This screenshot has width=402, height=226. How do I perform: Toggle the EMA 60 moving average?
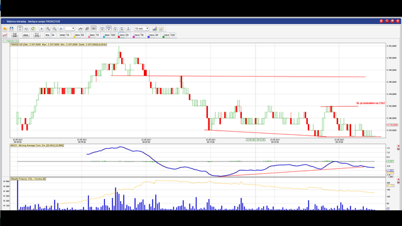click(80, 35)
